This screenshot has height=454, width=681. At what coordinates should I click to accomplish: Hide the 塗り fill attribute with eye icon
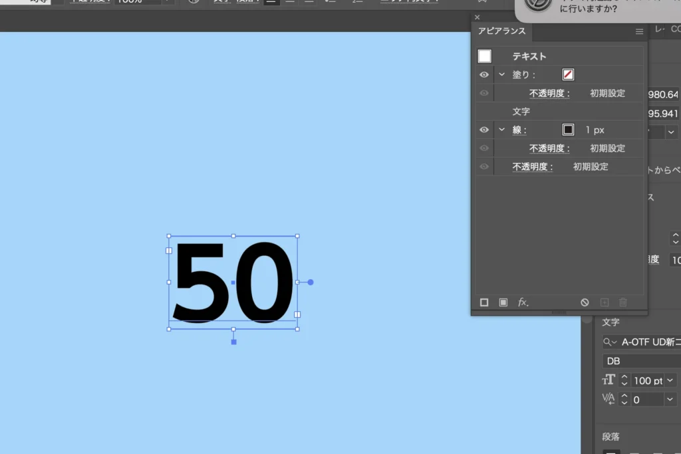pyautogui.click(x=484, y=75)
